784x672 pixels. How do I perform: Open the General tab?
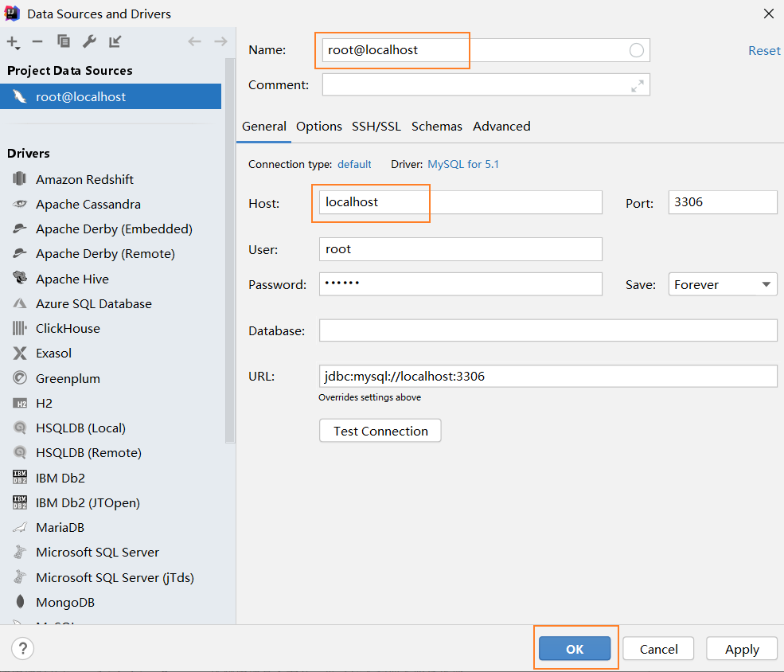pyautogui.click(x=264, y=127)
